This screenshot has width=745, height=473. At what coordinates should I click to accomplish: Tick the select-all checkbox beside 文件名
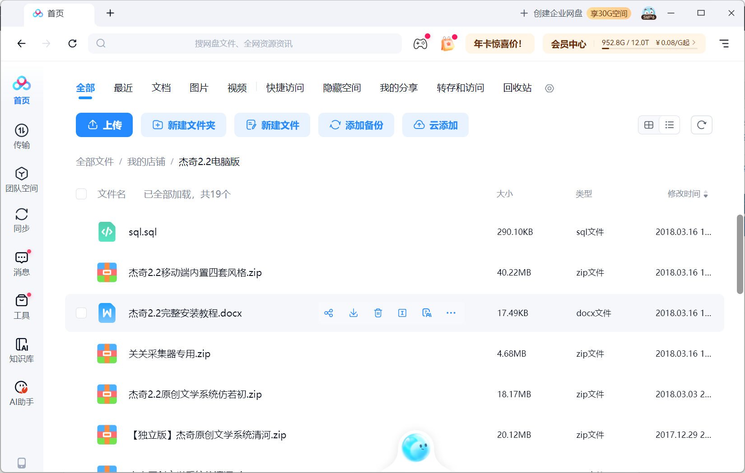(81, 194)
